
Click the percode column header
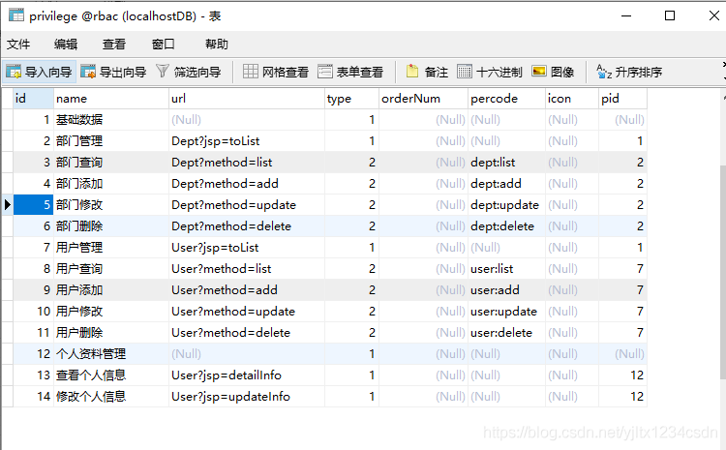(506, 99)
